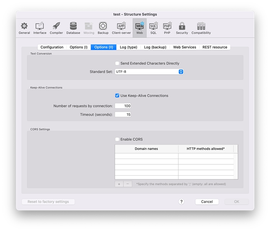This screenshot has width=270, height=231.
Task: Open the General settings page
Action: (x=24, y=27)
